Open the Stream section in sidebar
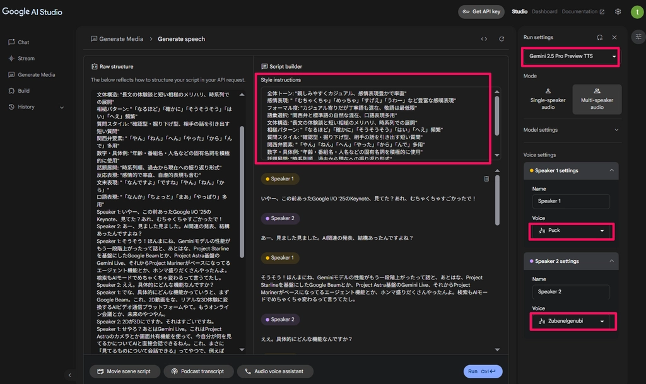 point(21,59)
